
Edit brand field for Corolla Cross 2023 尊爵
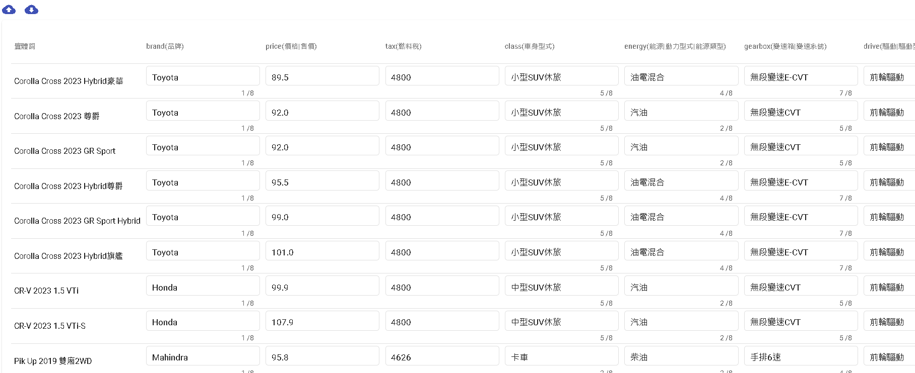click(x=203, y=111)
